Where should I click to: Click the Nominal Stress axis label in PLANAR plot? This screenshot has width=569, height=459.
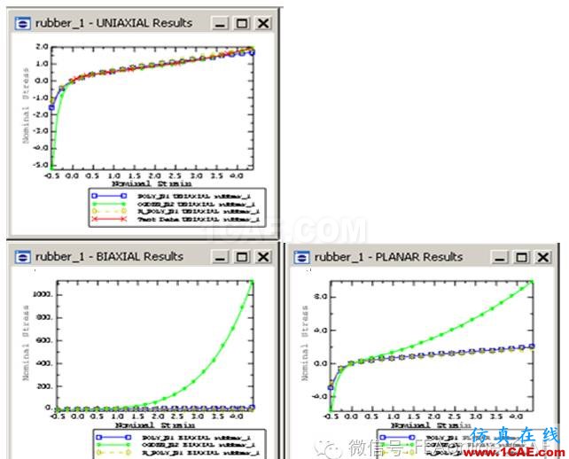click(x=305, y=343)
